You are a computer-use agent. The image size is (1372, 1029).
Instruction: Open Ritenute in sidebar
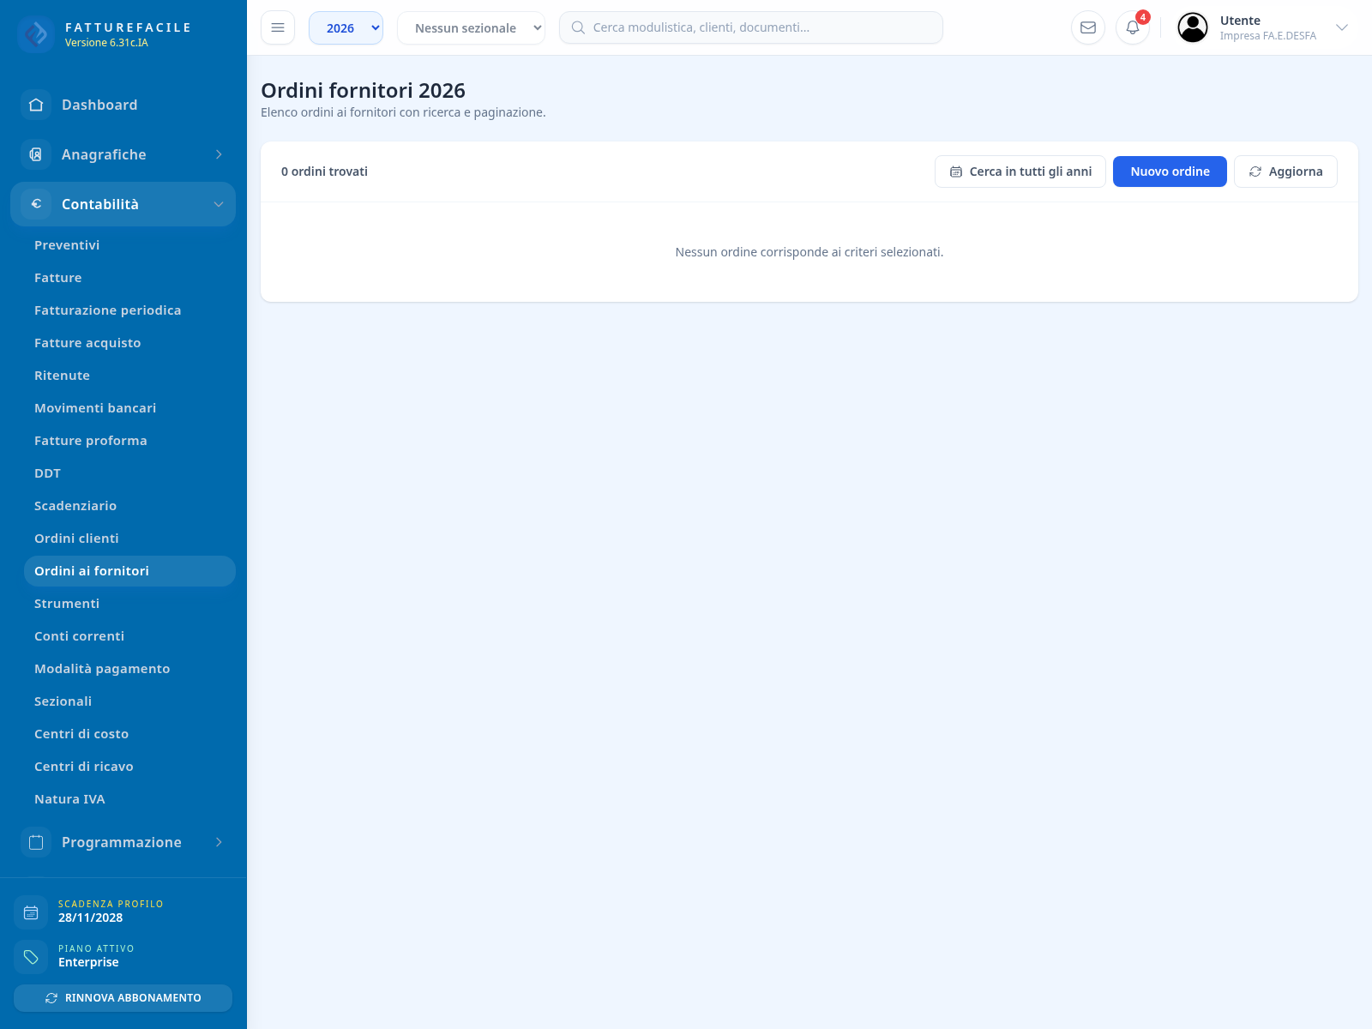click(129, 376)
